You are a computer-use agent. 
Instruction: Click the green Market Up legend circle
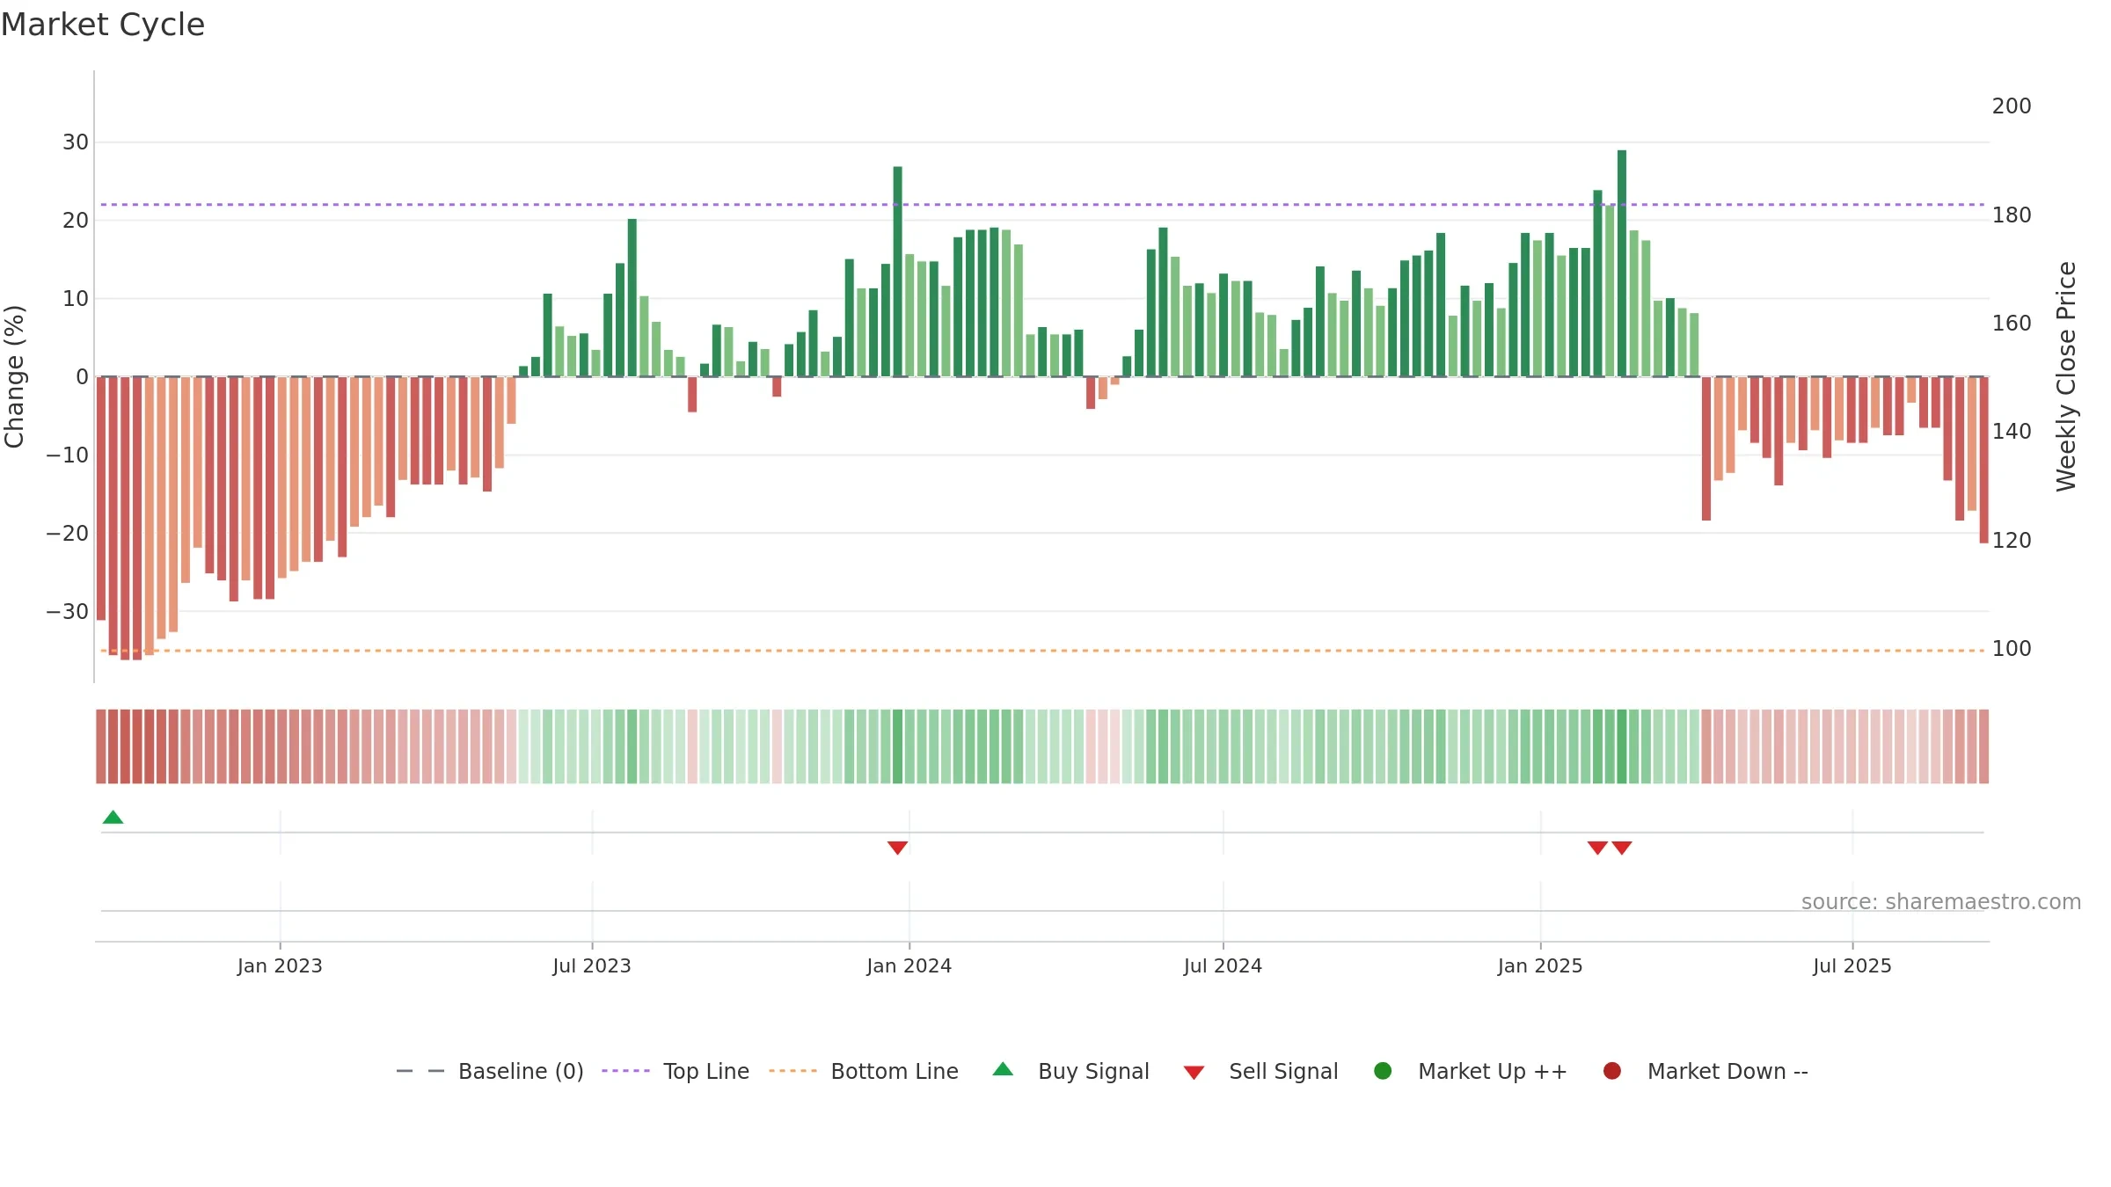point(1383,1071)
